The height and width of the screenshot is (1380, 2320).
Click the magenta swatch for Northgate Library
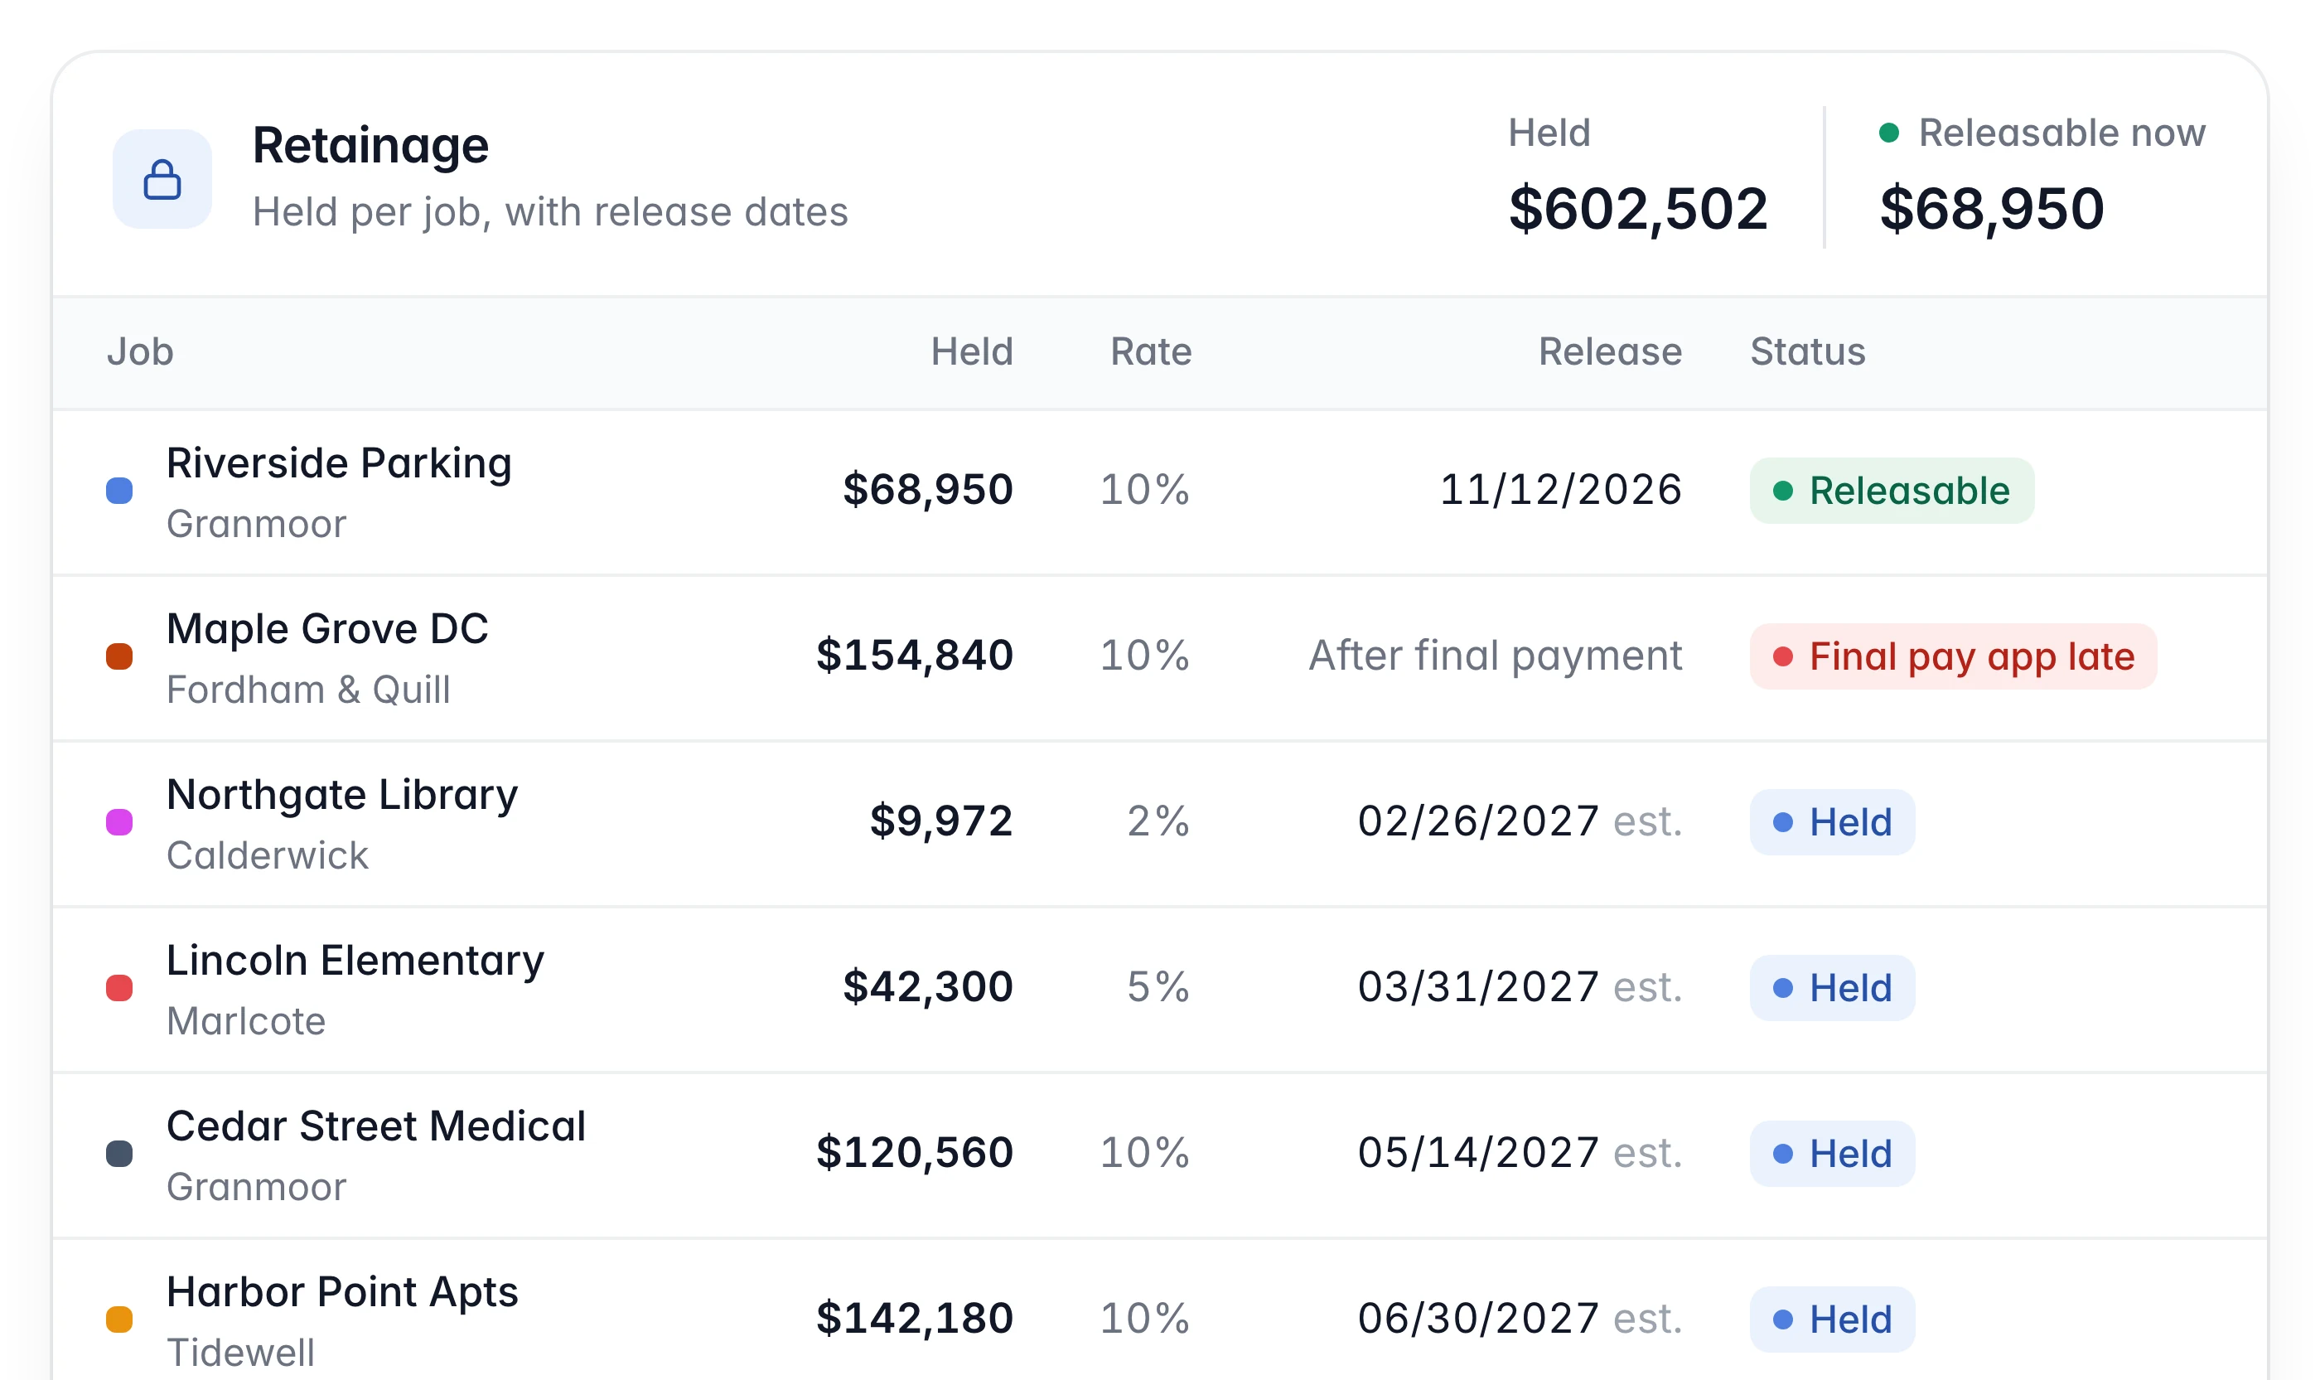(119, 822)
